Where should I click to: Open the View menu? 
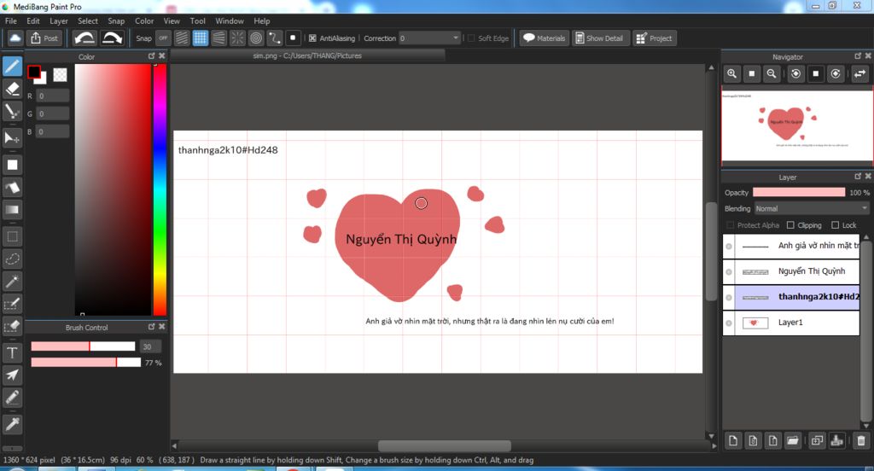click(172, 20)
